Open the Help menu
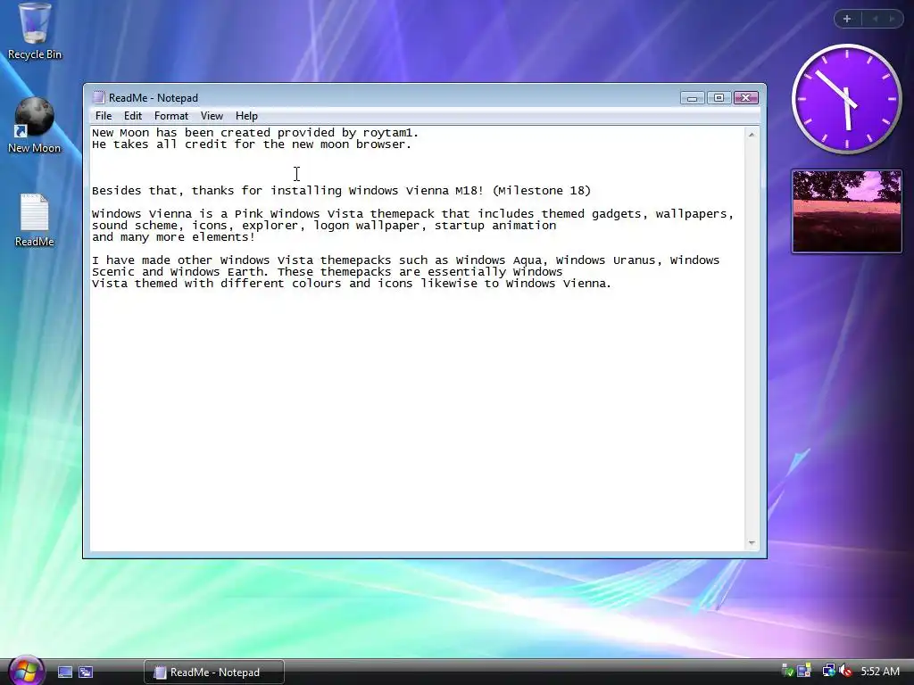Image resolution: width=914 pixels, height=685 pixels. point(246,116)
